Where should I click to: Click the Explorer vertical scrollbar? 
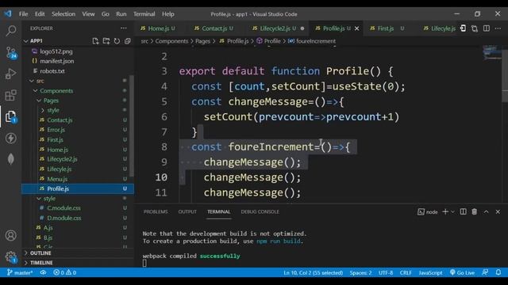[x=132, y=126]
